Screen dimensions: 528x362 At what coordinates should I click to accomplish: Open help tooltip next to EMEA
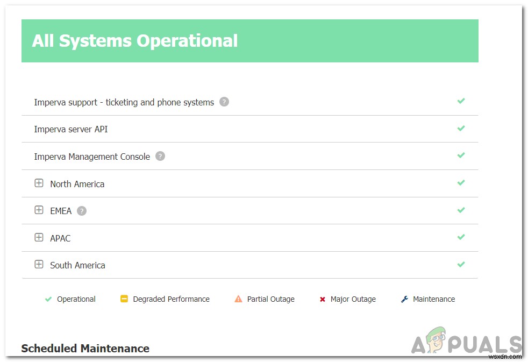click(x=82, y=211)
